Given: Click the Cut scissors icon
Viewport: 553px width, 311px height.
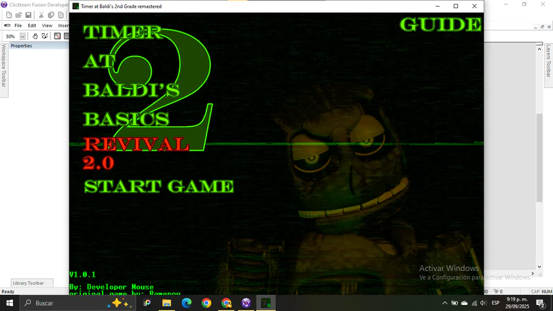Looking at the screenshot, I should (x=41, y=15).
